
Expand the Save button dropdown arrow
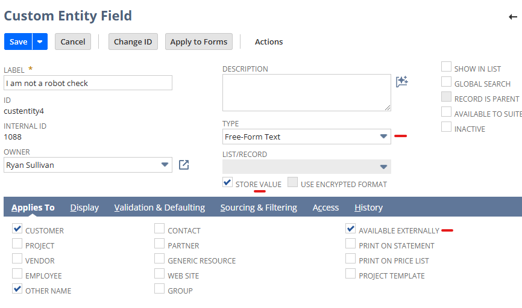40,42
